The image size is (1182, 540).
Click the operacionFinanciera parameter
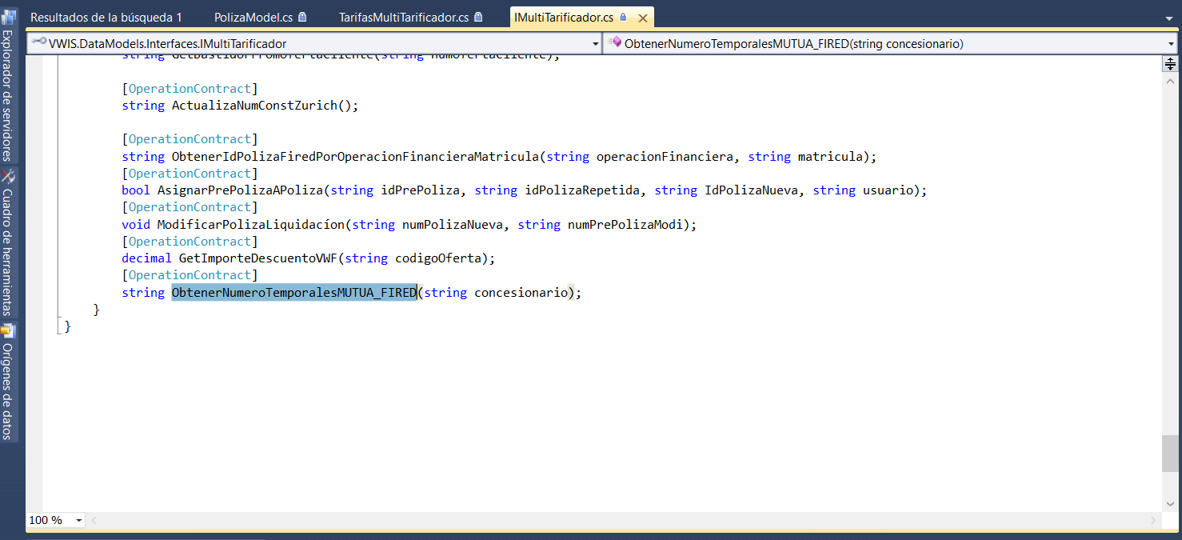(665, 157)
